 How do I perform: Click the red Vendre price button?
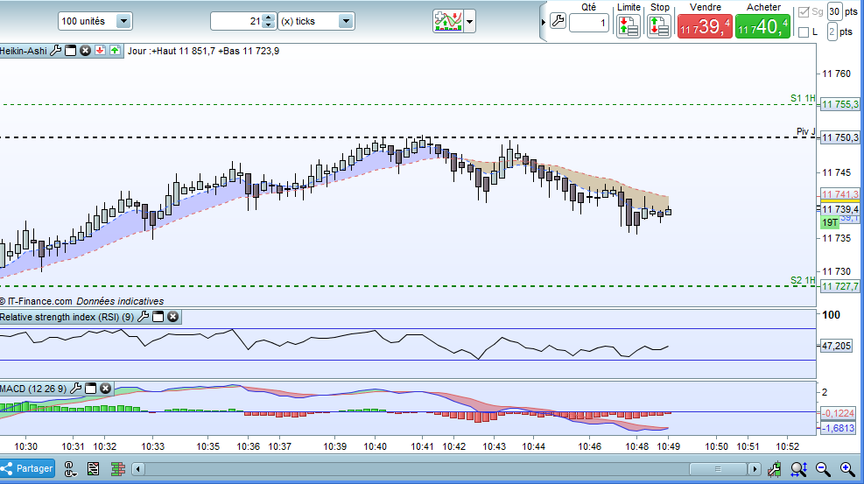pyautogui.click(x=705, y=26)
